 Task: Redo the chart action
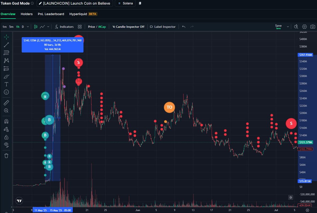point(192,27)
